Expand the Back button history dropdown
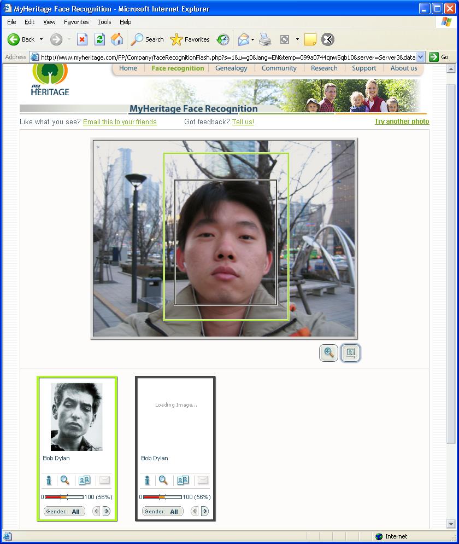 coord(41,39)
